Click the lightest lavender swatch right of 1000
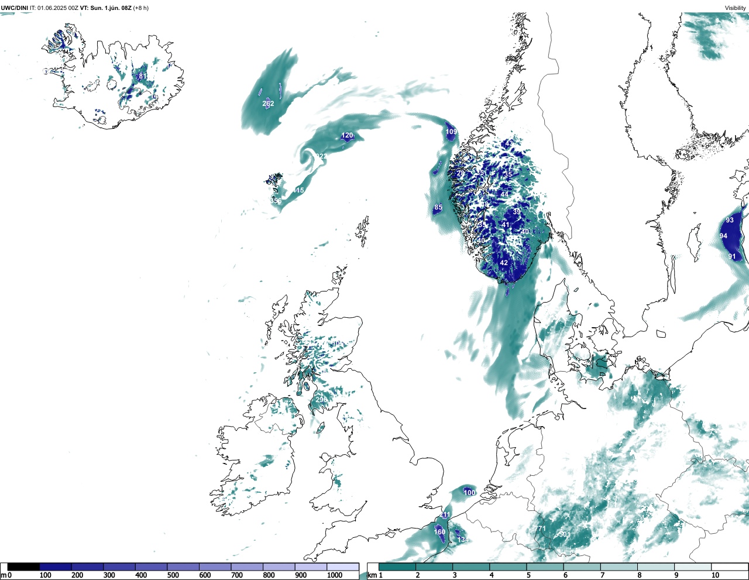 [343, 567]
